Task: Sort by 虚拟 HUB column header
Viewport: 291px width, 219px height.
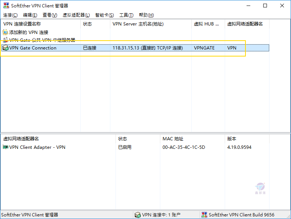Action: coord(208,24)
